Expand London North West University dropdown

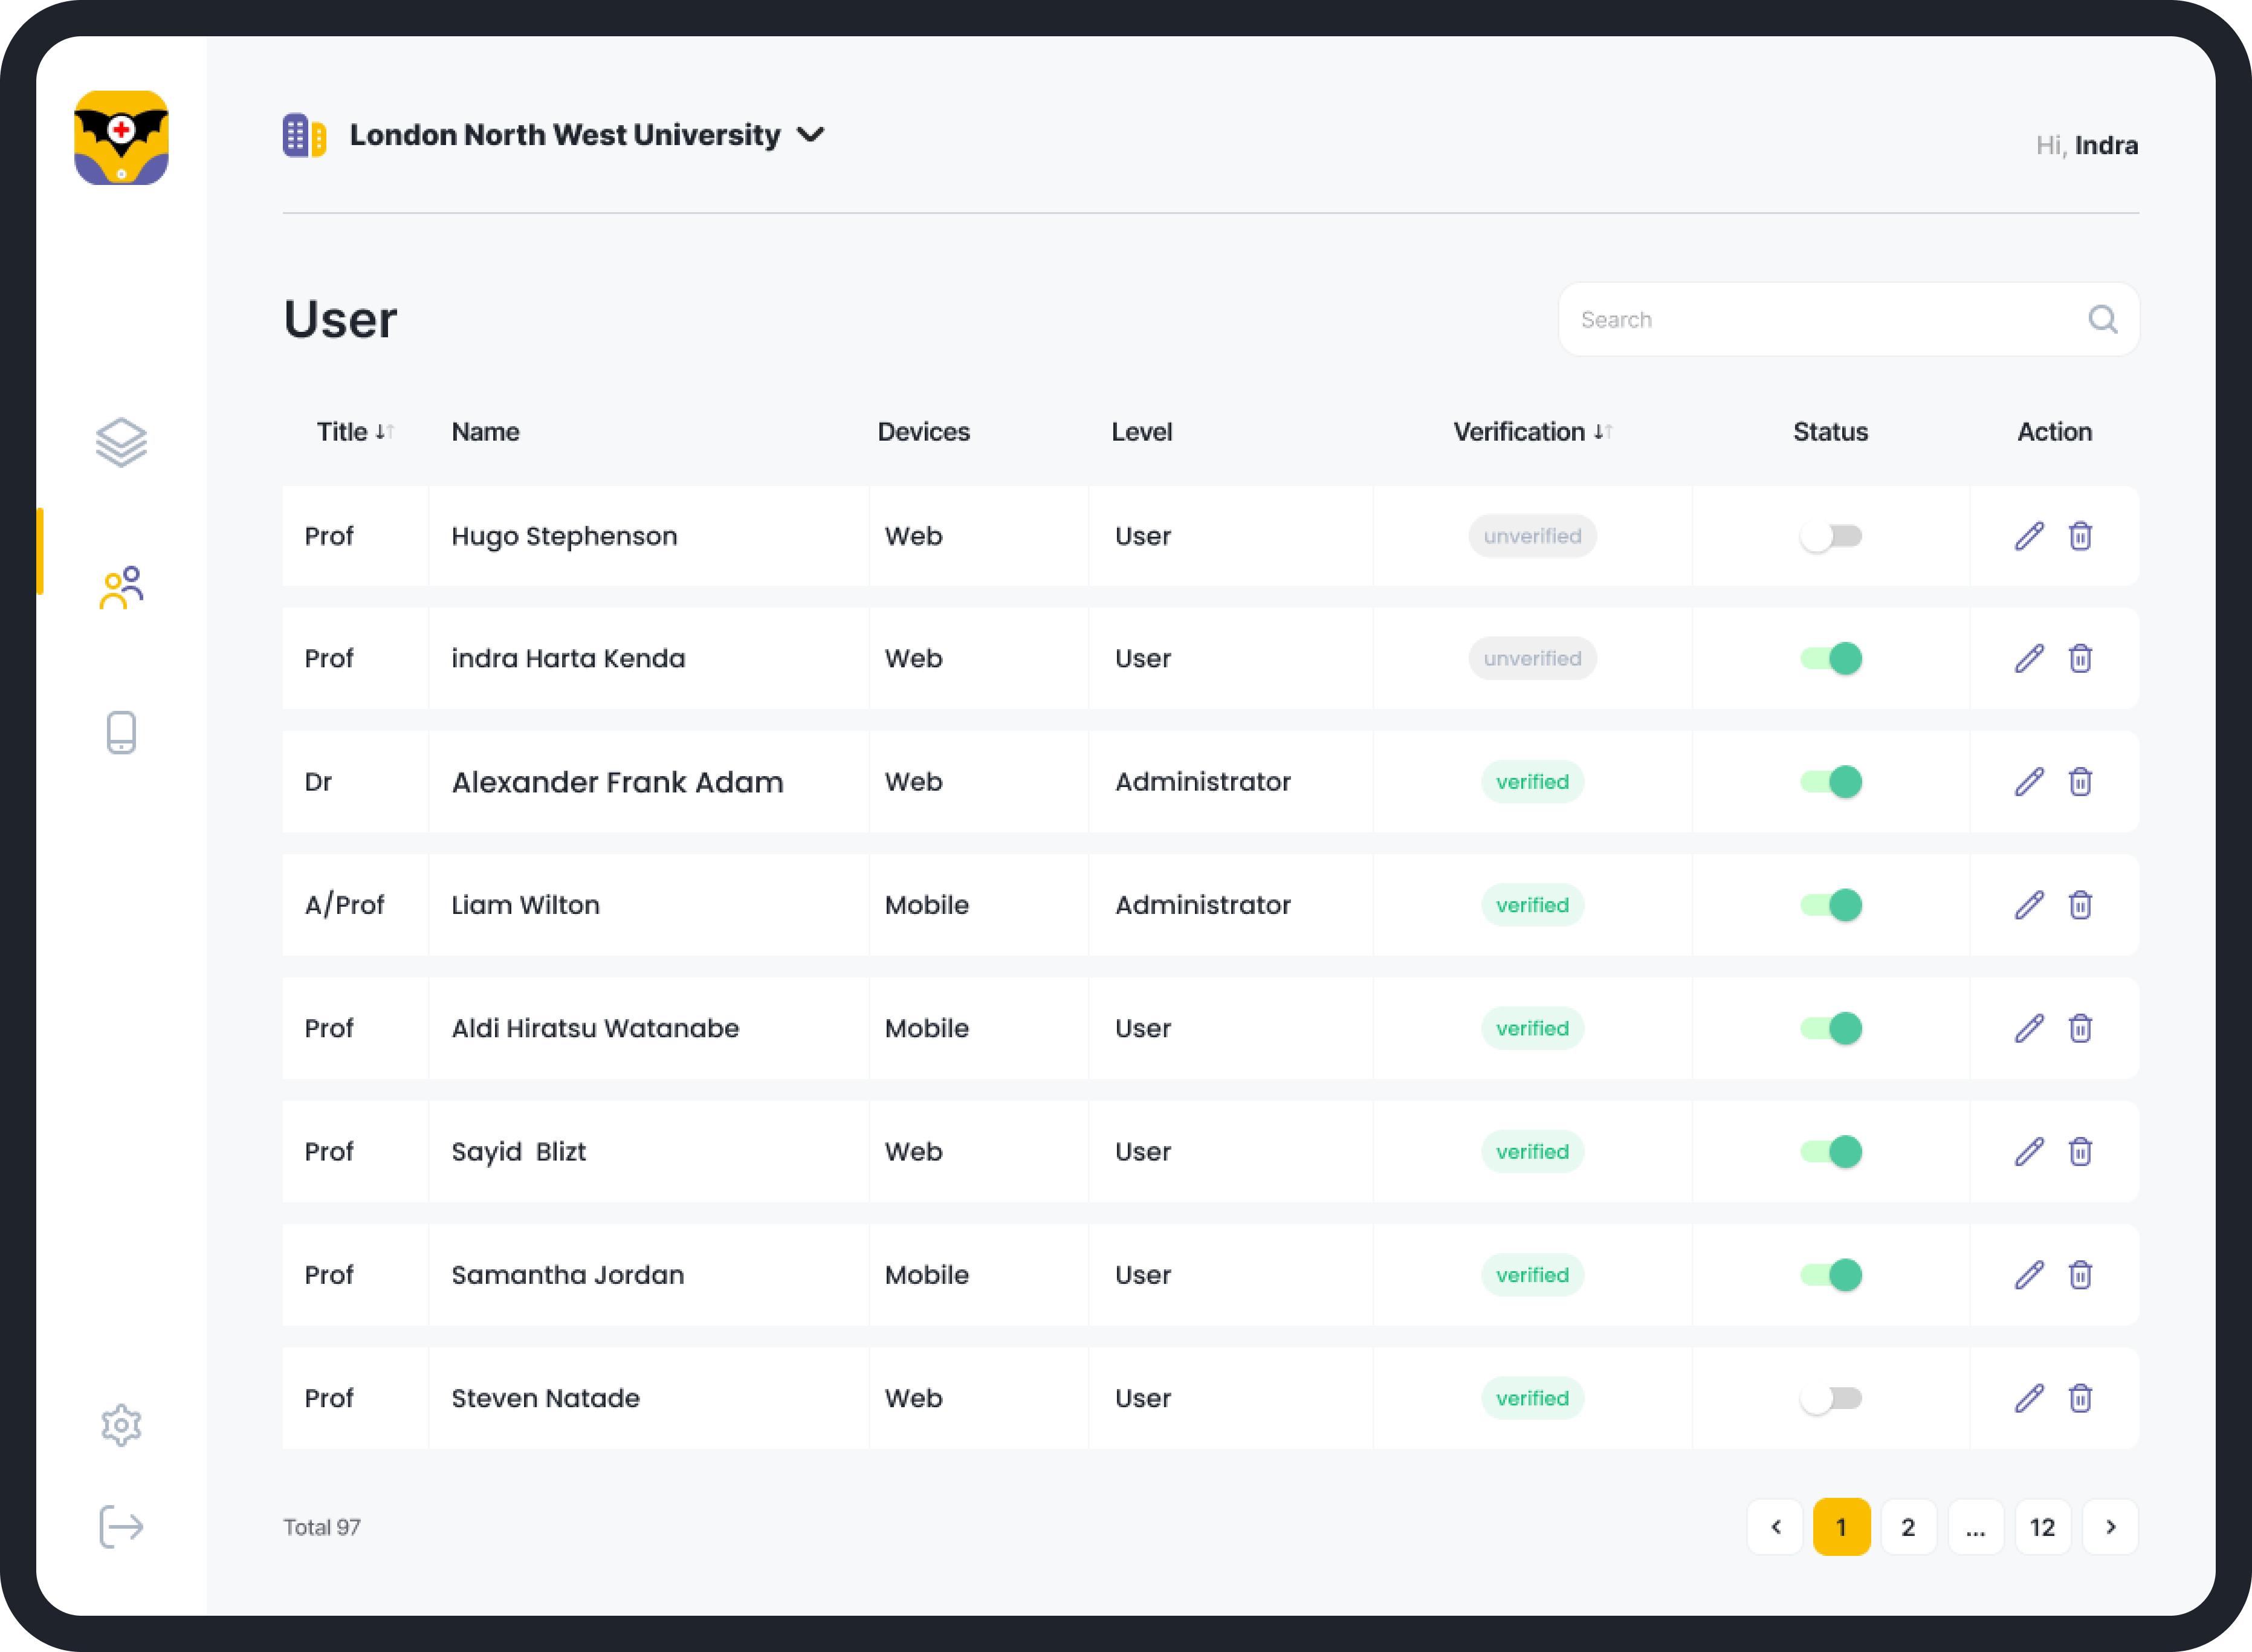tap(810, 135)
